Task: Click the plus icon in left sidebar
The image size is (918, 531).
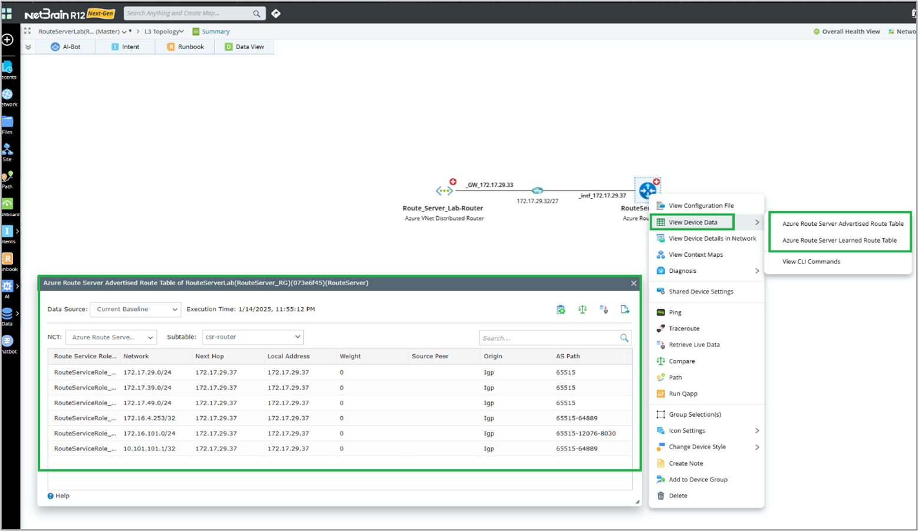Action: [8, 39]
